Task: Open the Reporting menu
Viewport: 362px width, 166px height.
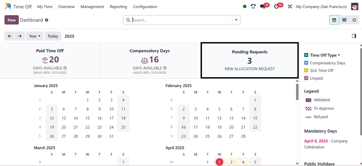Action: 118,6
